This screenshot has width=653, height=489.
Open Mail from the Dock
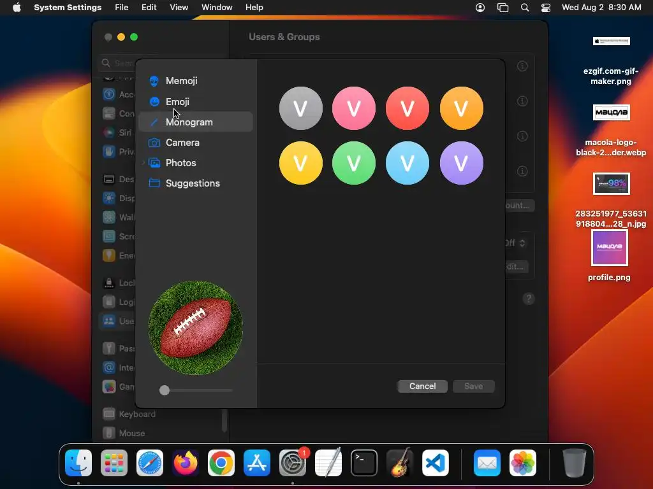(x=487, y=463)
